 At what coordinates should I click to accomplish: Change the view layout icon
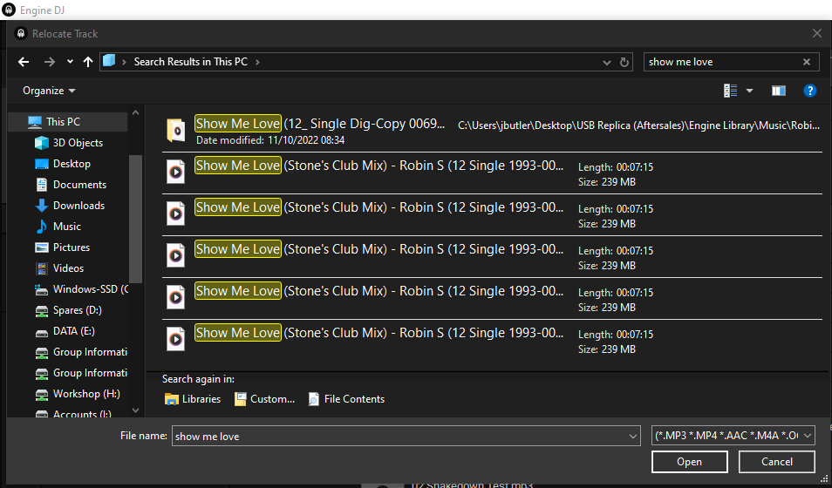(x=731, y=91)
